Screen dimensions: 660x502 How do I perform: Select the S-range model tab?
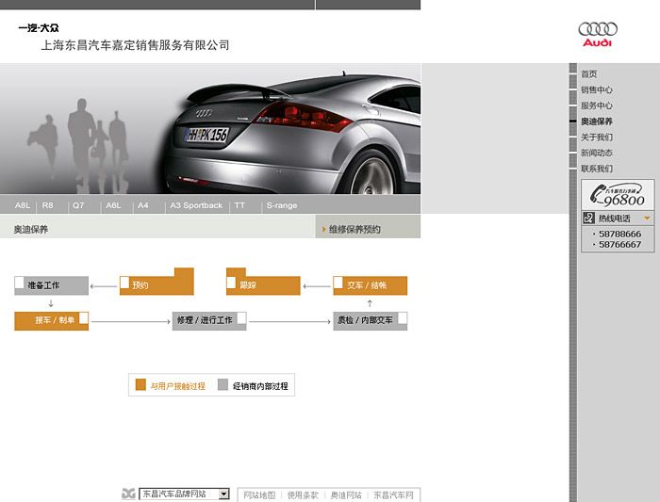(282, 205)
